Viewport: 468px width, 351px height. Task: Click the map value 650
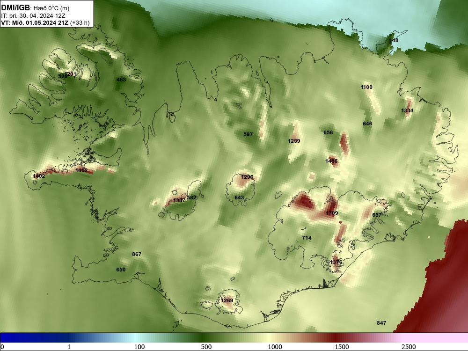(121, 270)
